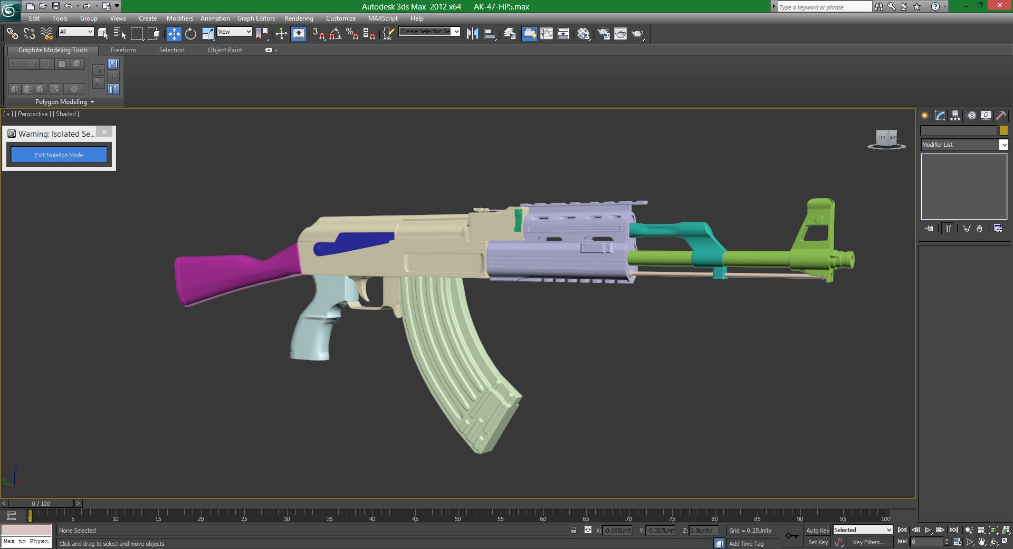This screenshot has height=549, width=1013.
Task: Click the Bind to Space Warp icon
Action: [46, 34]
